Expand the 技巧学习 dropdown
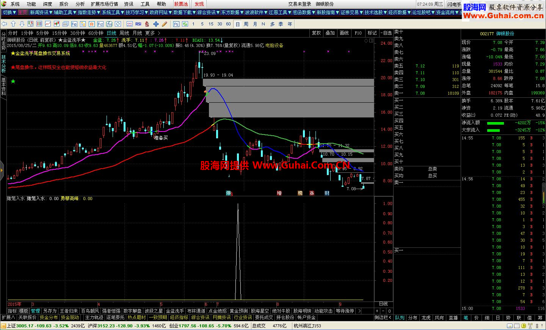546x330 pixels. coord(137,13)
